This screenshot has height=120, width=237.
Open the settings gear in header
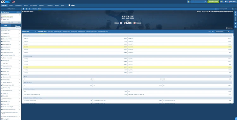coord(226,2)
